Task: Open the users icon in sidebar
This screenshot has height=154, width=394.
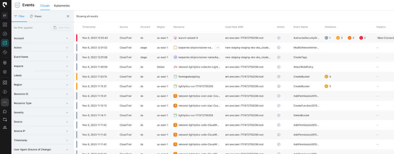Action: [x=5, y=127]
